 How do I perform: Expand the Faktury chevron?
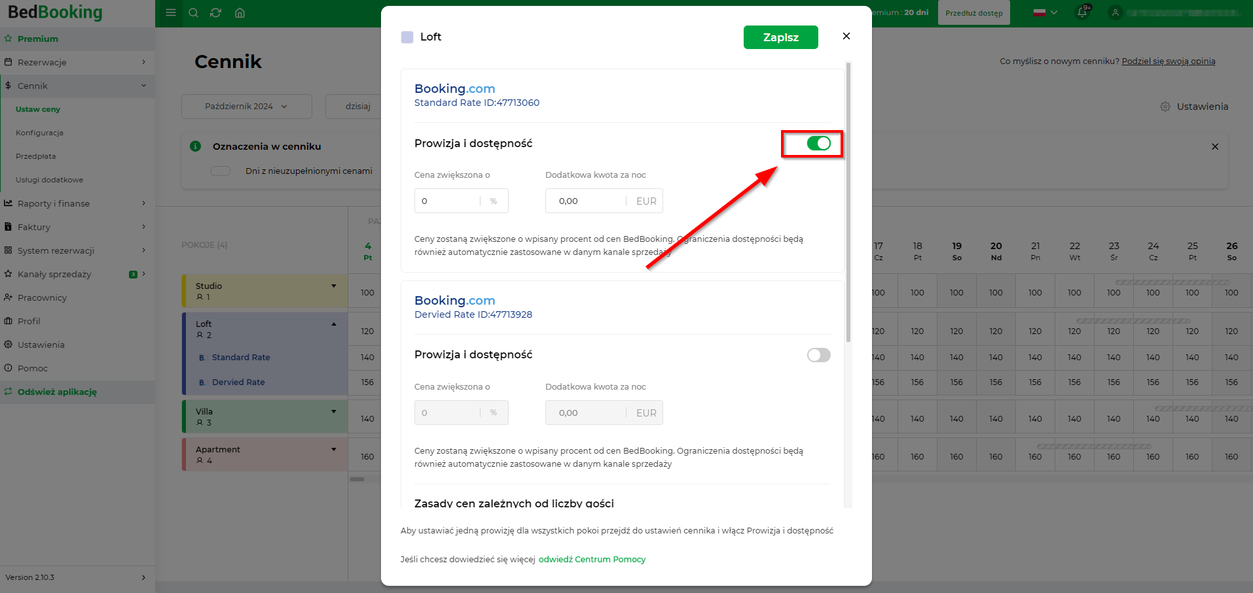point(143,227)
